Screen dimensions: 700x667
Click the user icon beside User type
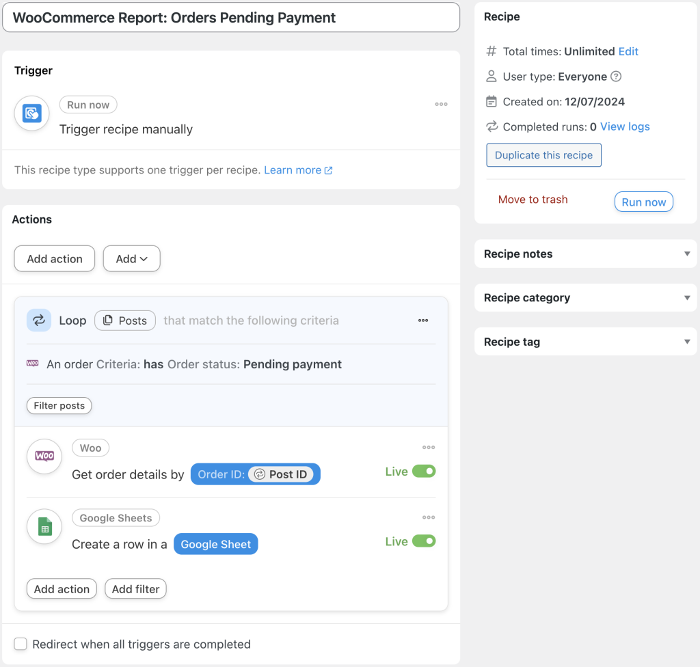pyautogui.click(x=491, y=76)
